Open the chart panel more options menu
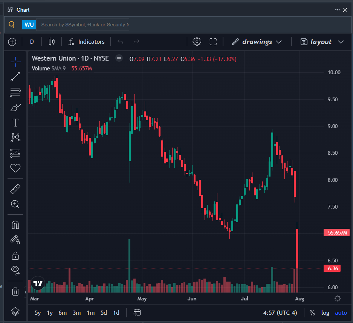The height and width of the screenshot is (323, 353). tap(337, 10)
